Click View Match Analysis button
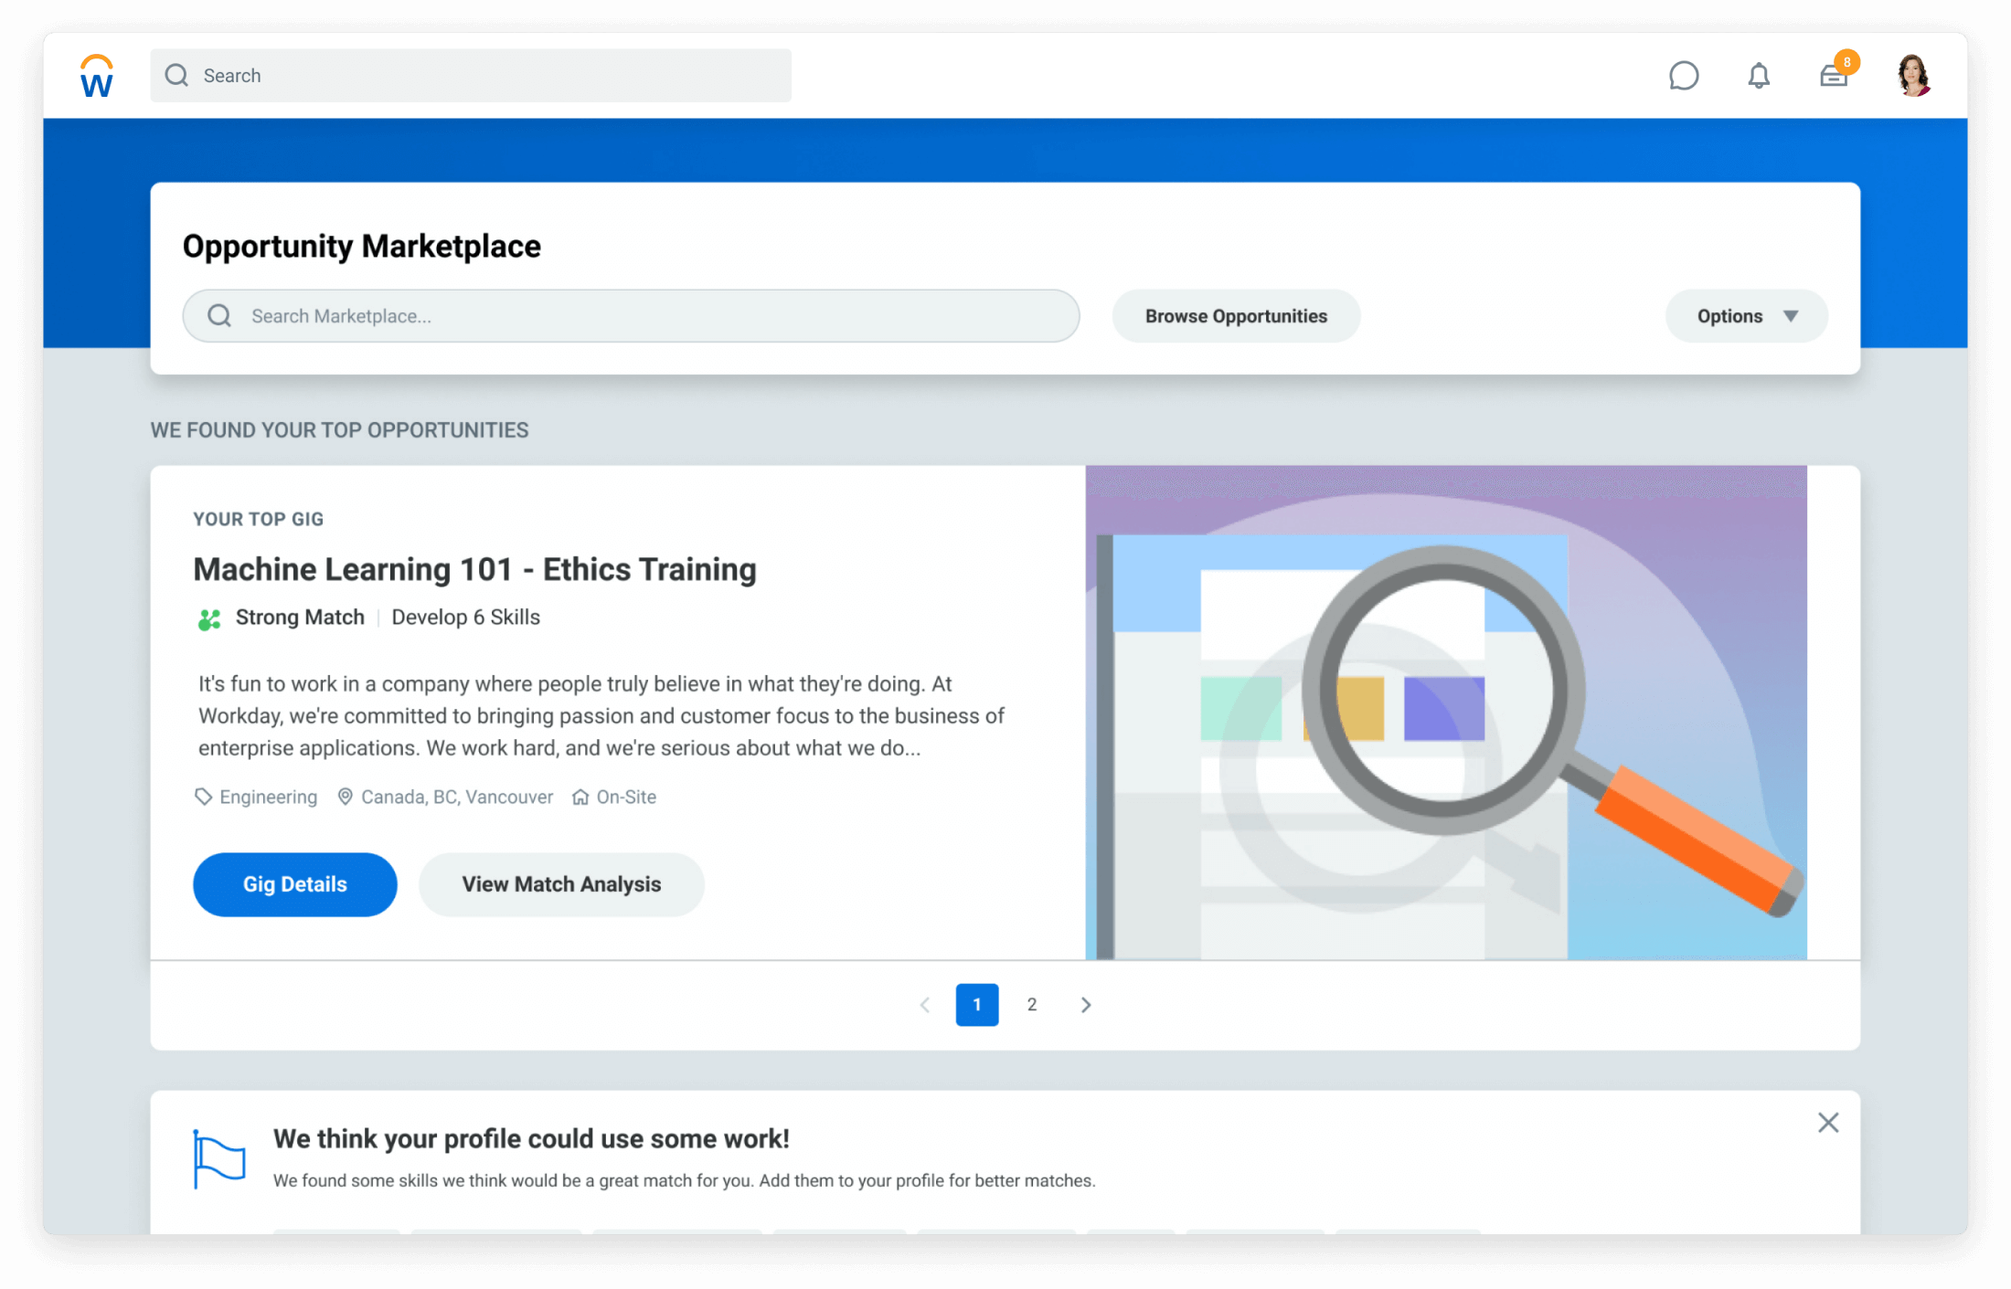 pos(561,884)
